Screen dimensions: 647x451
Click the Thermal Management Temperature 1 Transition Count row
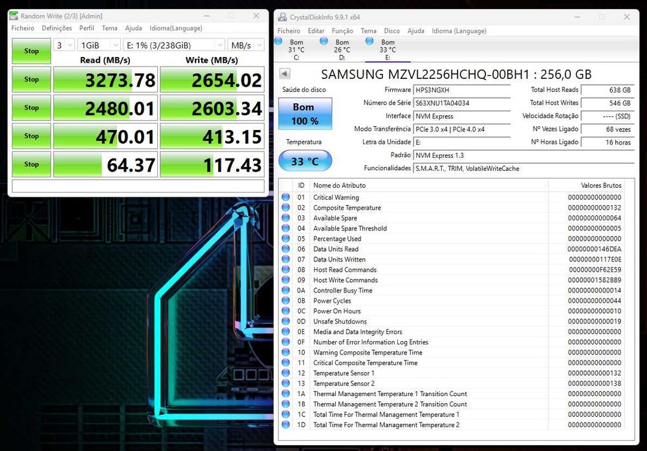(x=452, y=393)
